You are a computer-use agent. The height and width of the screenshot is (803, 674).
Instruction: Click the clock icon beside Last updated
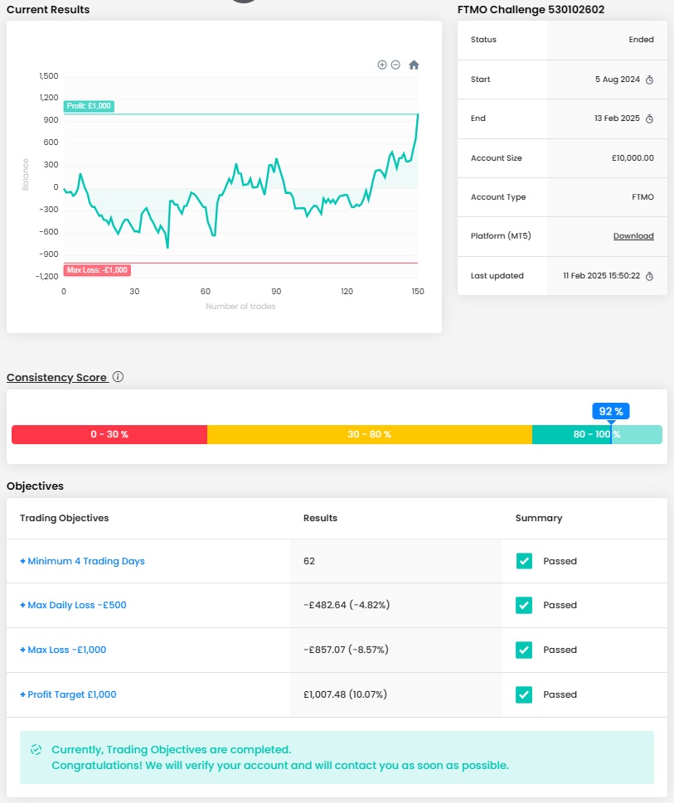[649, 276]
